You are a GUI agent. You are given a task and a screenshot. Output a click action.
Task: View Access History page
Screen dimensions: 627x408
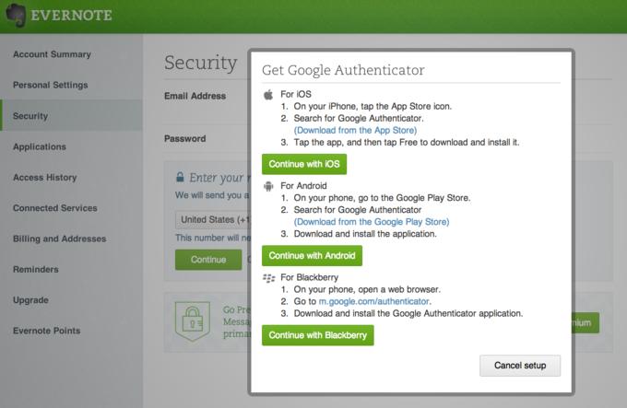pyautogui.click(x=44, y=177)
